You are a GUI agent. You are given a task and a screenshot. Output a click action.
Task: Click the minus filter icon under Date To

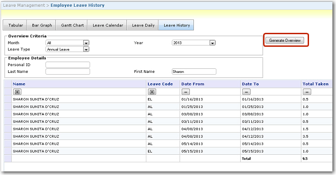[x=246, y=92]
